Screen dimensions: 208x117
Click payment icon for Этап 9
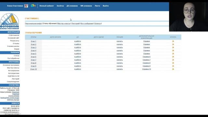(x=173, y=66)
